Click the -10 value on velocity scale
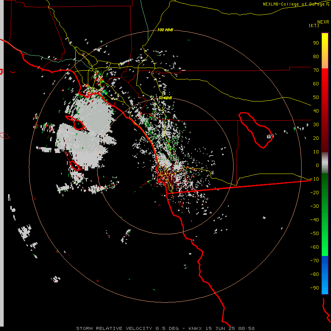The width and height of the screenshot is (331, 331). (314, 179)
